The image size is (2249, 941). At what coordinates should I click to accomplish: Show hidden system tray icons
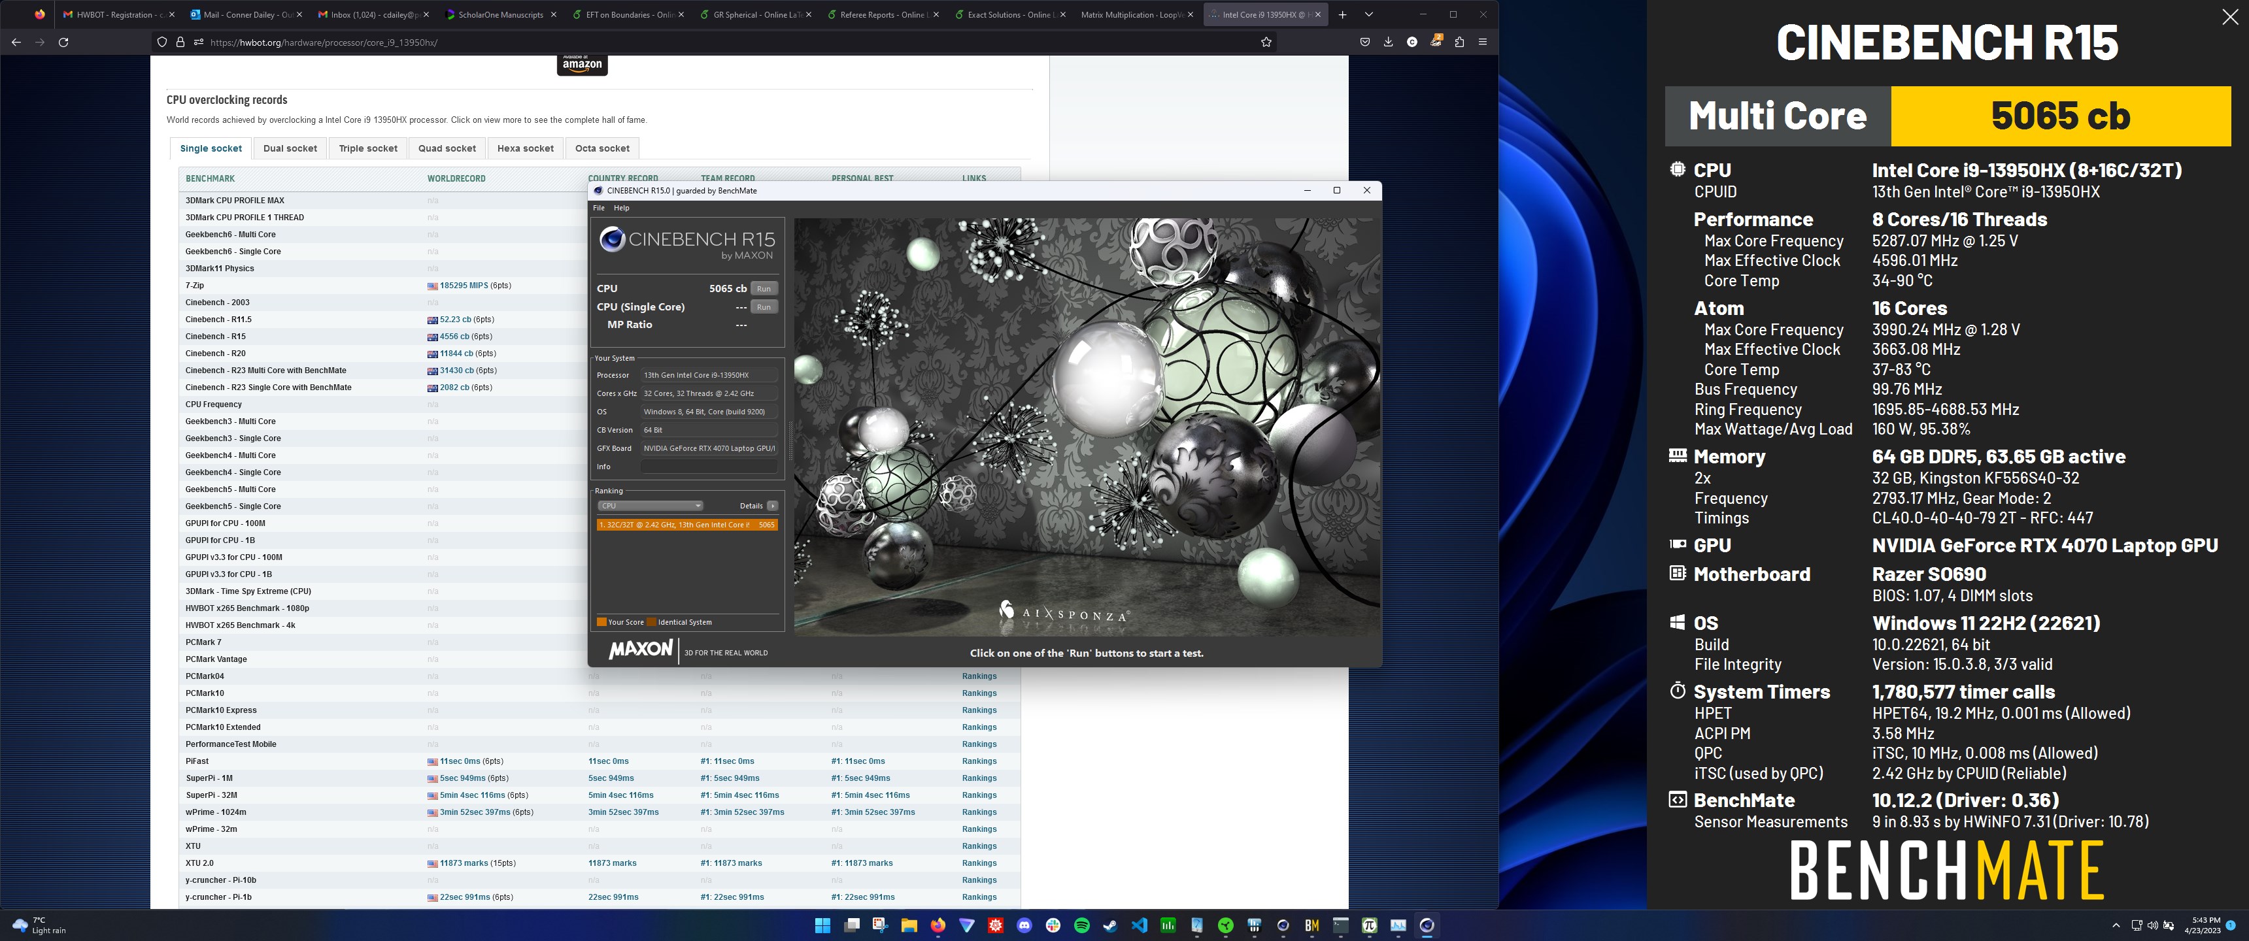point(2116,925)
